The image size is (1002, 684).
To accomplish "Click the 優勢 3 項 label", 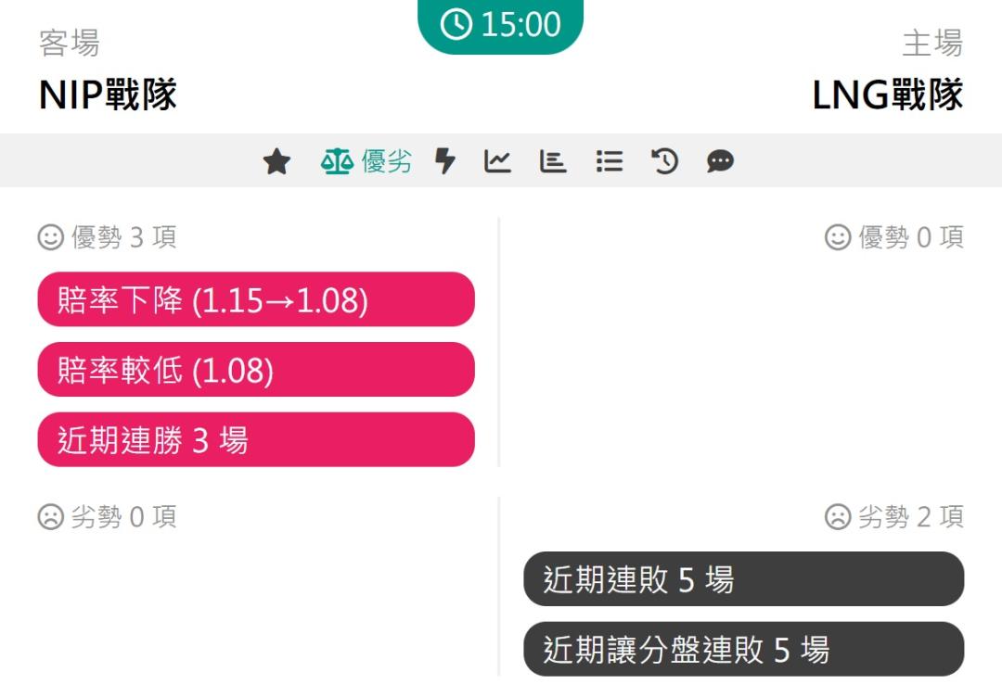I will pos(124,237).
